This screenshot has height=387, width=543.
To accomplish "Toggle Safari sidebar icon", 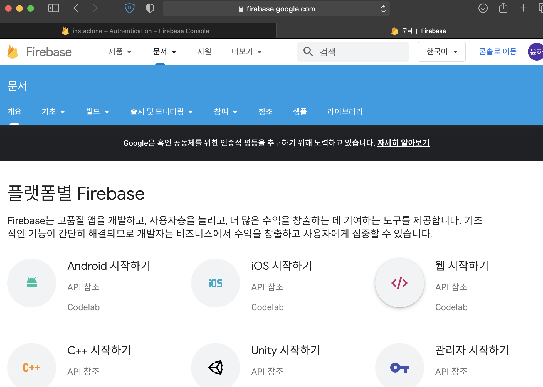I will click(x=54, y=8).
